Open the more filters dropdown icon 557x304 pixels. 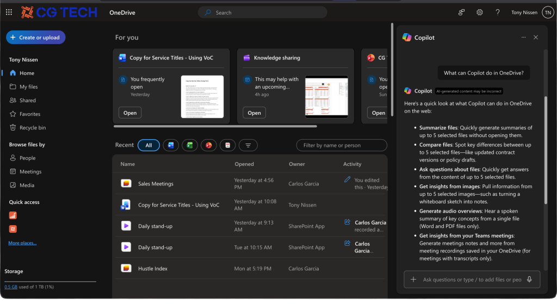pyautogui.click(x=248, y=145)
